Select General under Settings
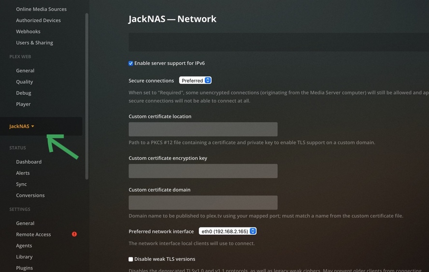The width and height of the screenshot is (429, 272). click(x=25, y=223)
